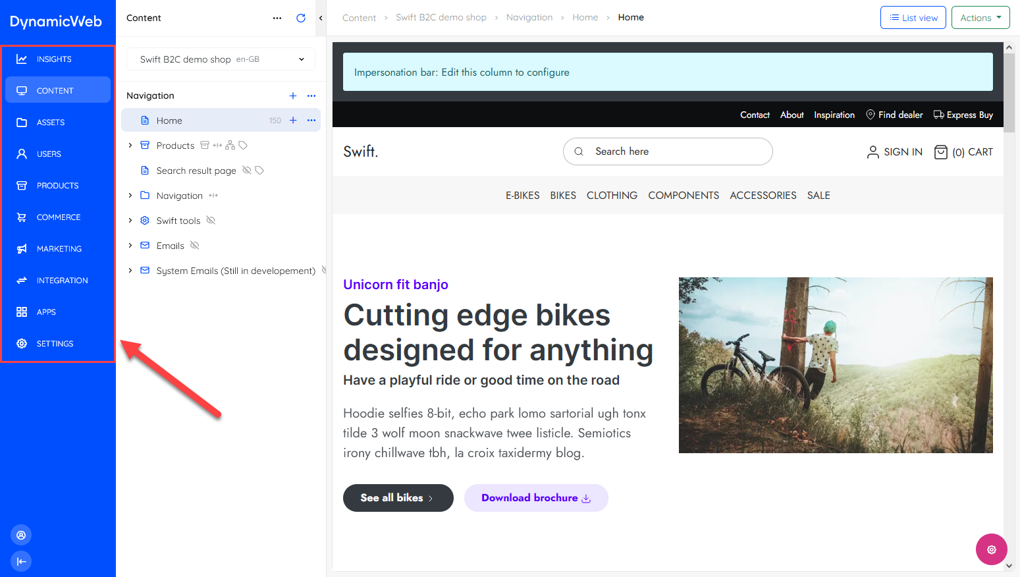Open Products in the blue sidebar
1020x577 pixels.
pos(58,185)
